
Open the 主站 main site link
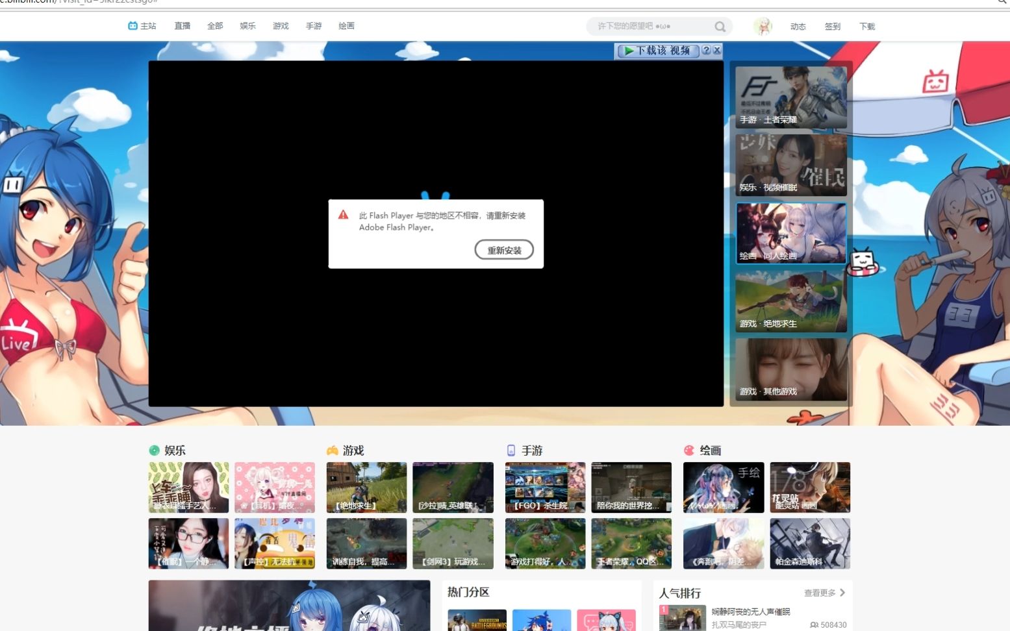[142, 26]
